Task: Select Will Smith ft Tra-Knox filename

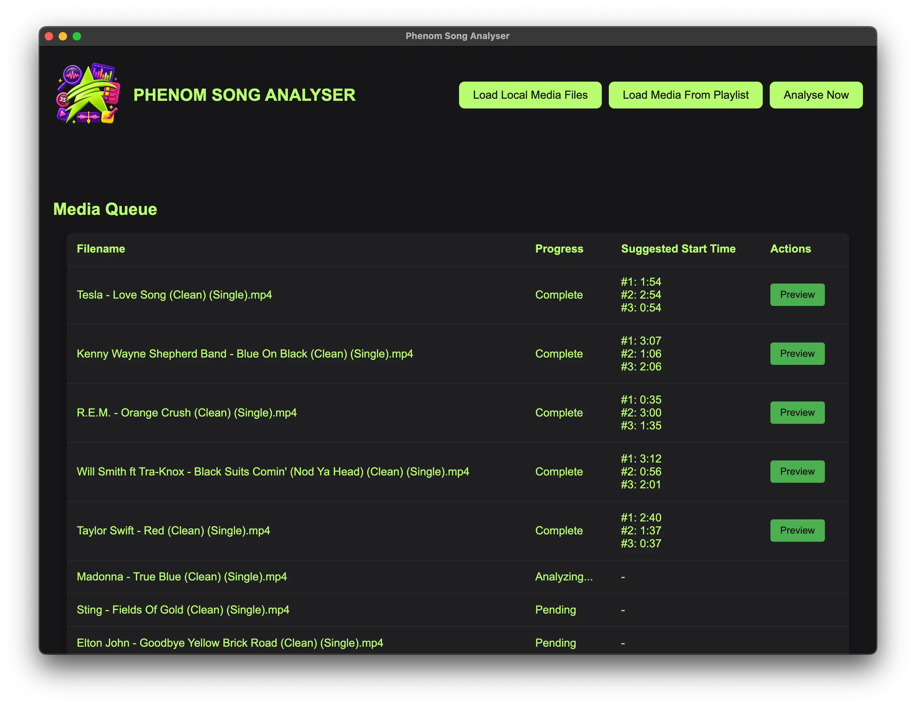Action: coord(273,472)
